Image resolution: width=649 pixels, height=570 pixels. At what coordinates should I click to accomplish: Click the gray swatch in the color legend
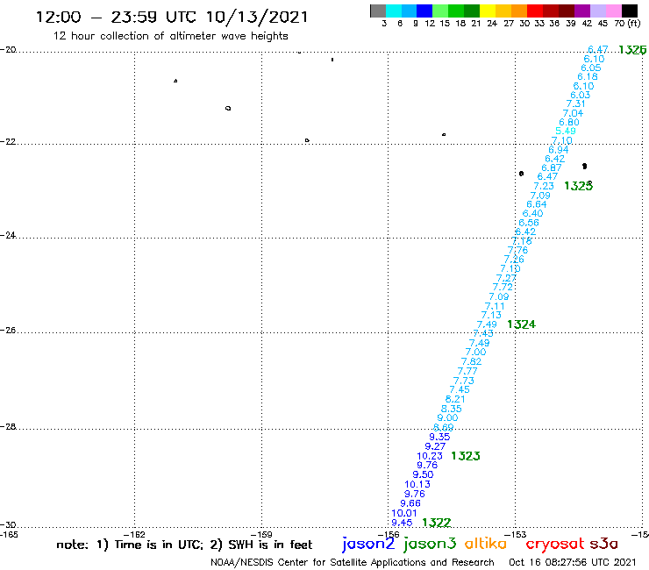(x=378, y=11)
